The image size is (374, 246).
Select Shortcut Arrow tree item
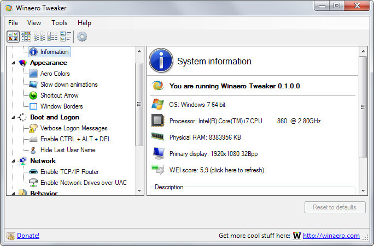(x=60, y=95)
